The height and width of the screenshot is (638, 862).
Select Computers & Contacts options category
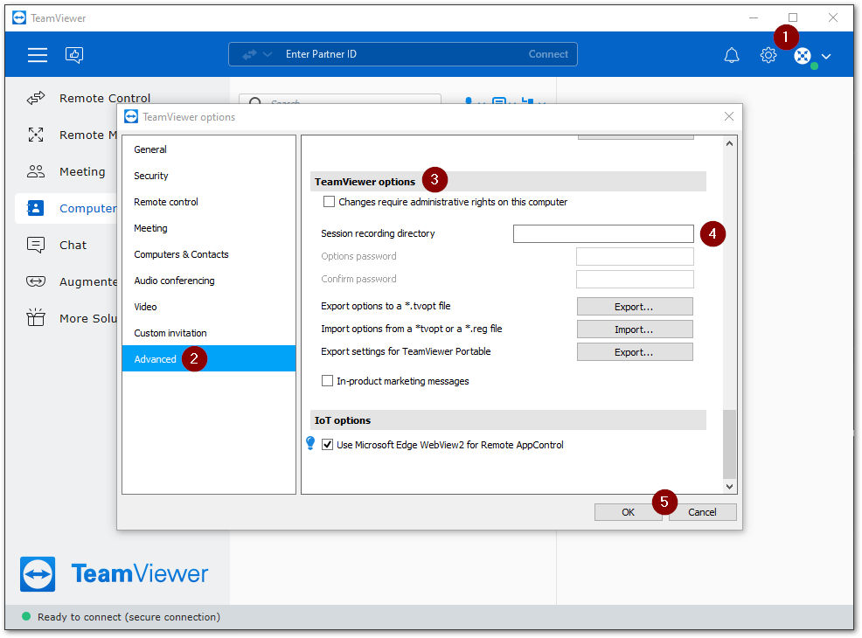[209, 254]
